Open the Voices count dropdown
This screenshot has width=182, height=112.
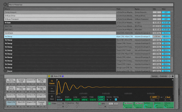click(109, 100)
